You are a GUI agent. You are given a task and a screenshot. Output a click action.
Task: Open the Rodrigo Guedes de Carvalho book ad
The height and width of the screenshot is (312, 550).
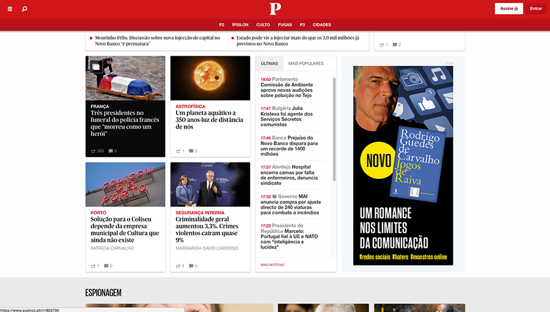click(403, 165)
